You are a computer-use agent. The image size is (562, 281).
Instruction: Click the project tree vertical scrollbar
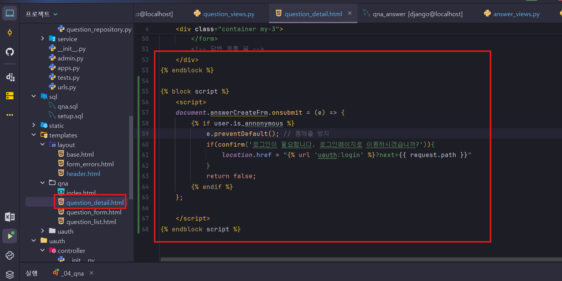tap(131, 157)
